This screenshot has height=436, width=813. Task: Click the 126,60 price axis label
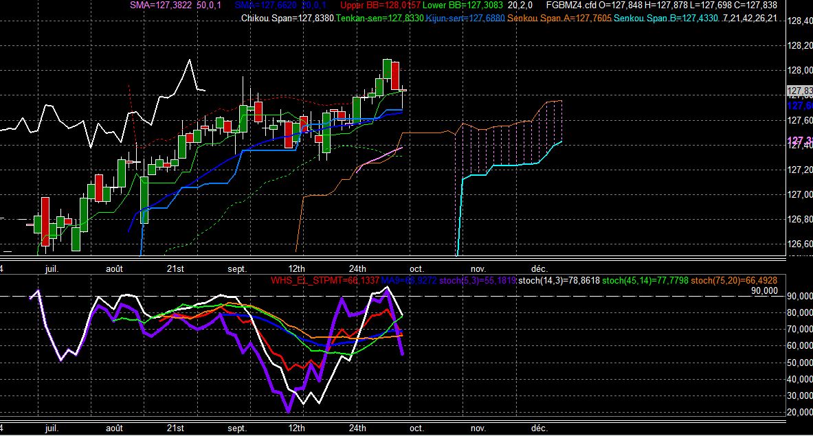[799, 244]
